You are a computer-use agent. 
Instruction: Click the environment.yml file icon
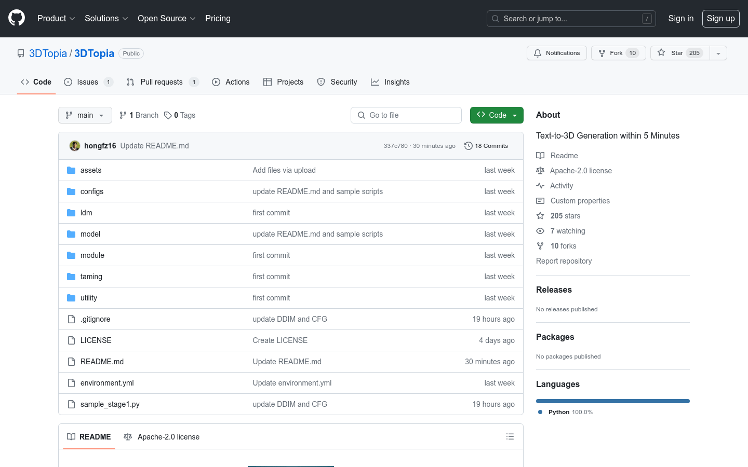71,383
